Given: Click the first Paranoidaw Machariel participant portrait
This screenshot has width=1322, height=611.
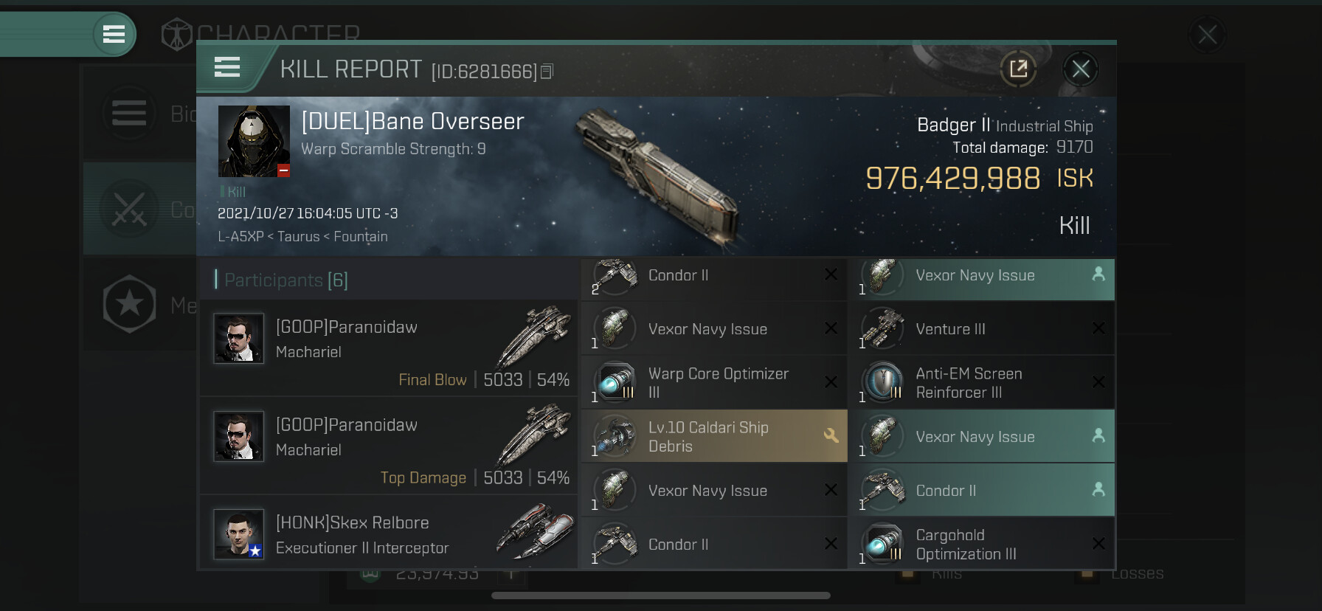Looking at the screenshot, I should pyautogui.click(x=238, y=338).
